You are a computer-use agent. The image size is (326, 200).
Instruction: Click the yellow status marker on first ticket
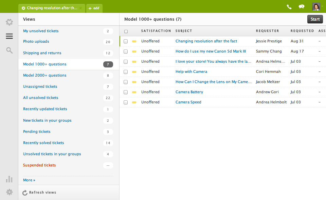pyautogui.click(x=134, y=41)
